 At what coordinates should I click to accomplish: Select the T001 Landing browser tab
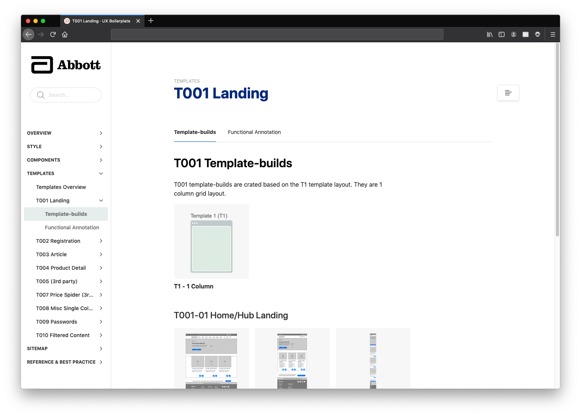(100, 21)
